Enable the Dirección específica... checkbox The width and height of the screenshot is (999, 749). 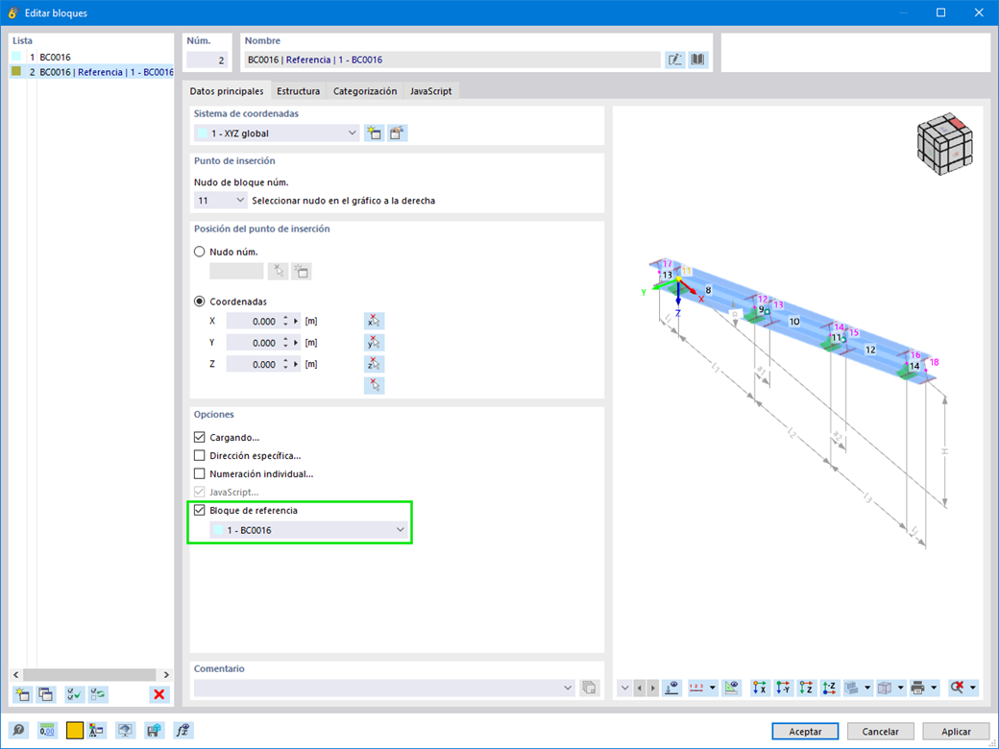[x=200, y=455]
